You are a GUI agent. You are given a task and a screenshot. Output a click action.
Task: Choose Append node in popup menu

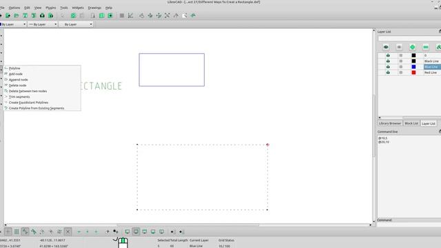(42, 80)
